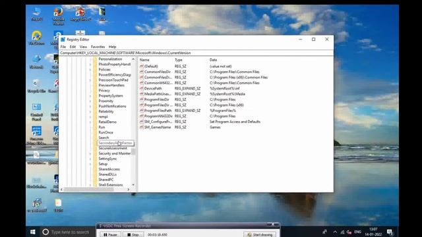422x237 pixels.
Task: Select the CommonFilesDir value
Action: pos(158,72)
